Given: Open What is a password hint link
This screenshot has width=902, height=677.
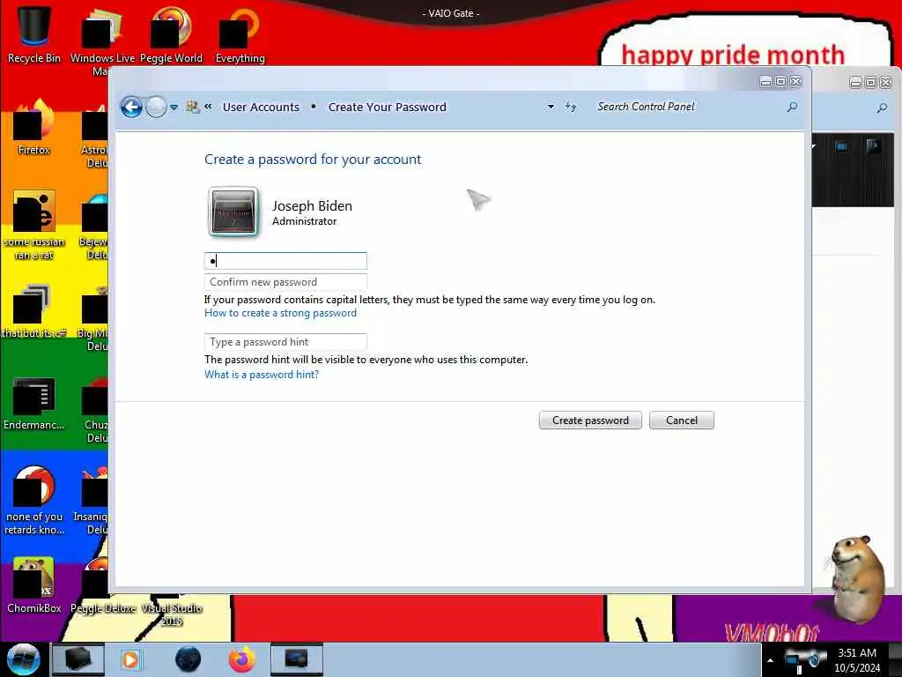Looking at the screenshot, I should point(262,375).
